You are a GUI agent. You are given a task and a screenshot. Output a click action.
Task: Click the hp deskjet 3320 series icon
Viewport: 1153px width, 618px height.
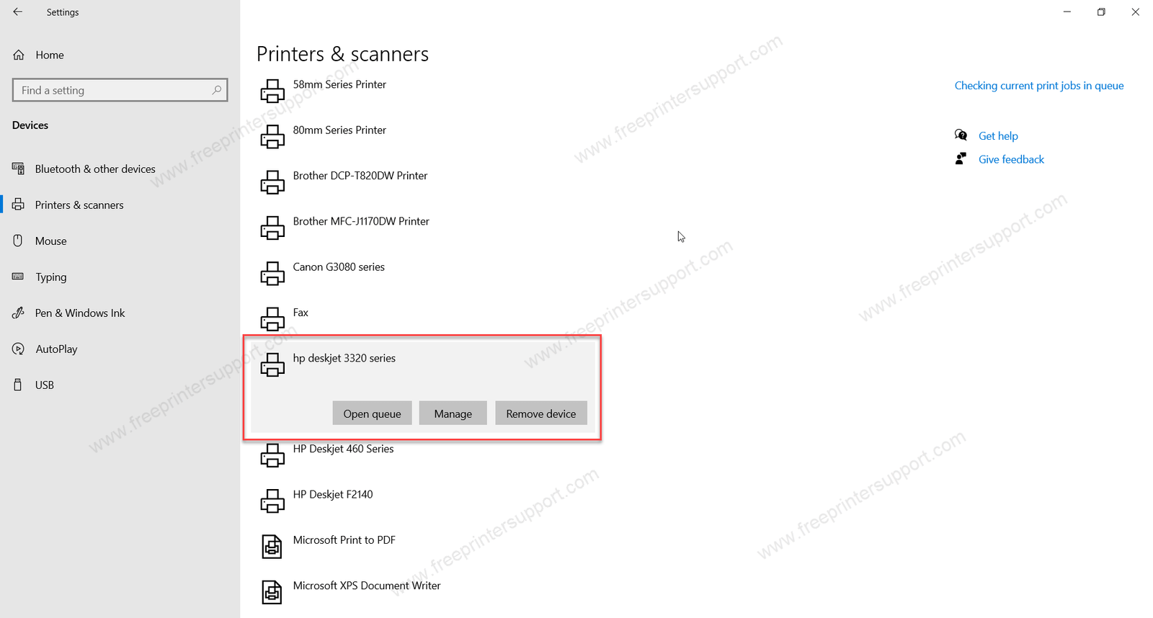tap(272, 364)
